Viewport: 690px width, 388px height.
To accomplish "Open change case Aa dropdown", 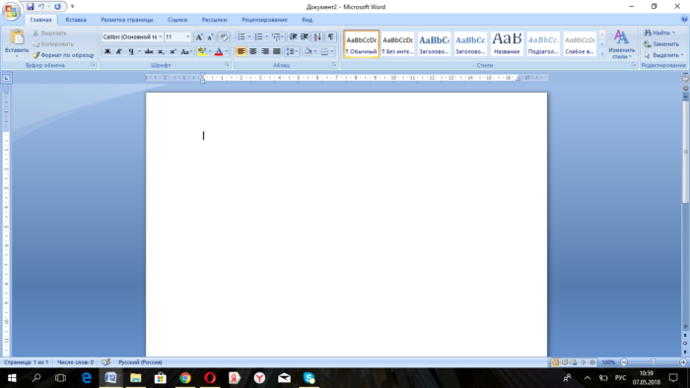I will 186,51.
